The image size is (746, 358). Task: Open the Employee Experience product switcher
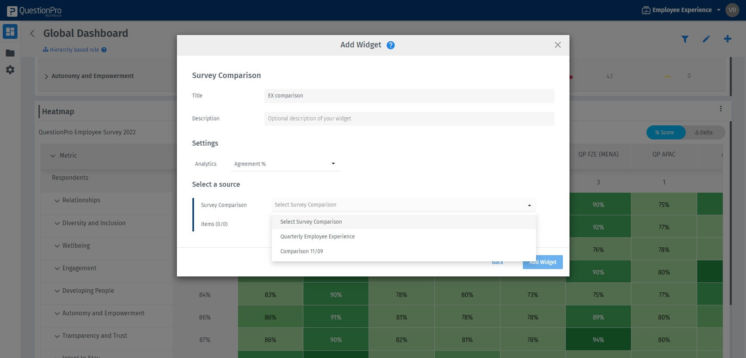click(x=681, y=10)
